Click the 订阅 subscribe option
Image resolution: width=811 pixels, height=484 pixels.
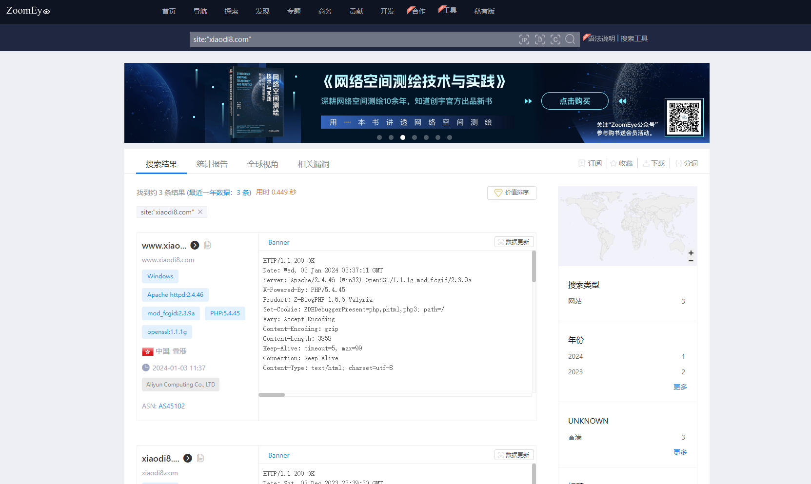tap(590, 163)
